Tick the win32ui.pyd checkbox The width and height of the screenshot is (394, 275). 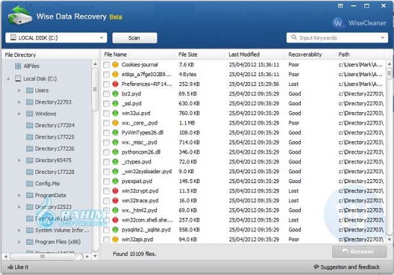coord(106,114)
